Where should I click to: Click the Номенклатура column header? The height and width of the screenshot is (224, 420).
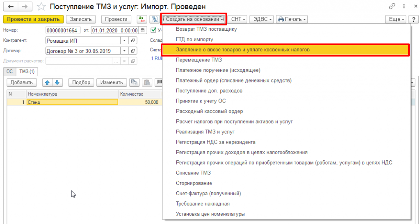tap(72, 94)
